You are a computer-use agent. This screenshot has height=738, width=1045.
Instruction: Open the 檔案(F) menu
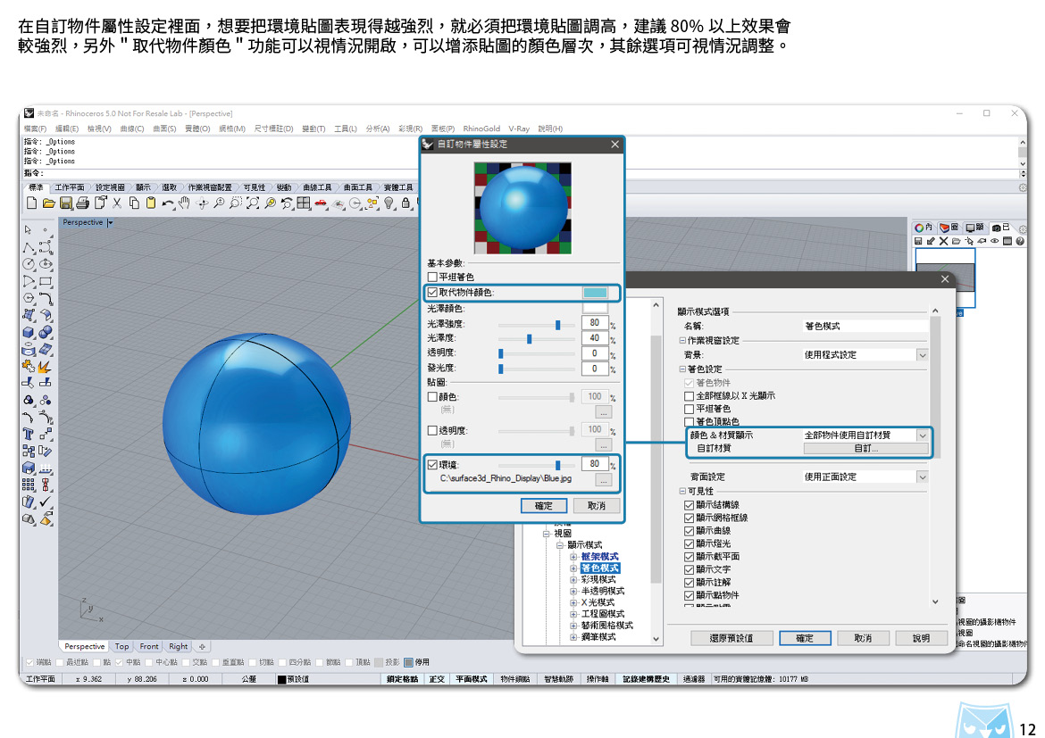pyautogui.click(x=36, y=129)
